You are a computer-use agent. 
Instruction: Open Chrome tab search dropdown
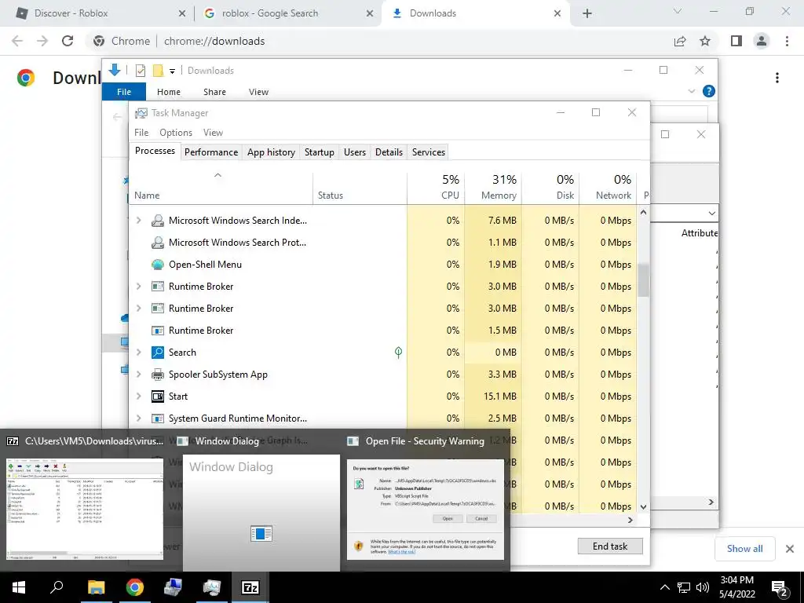(x=678, y=11)
